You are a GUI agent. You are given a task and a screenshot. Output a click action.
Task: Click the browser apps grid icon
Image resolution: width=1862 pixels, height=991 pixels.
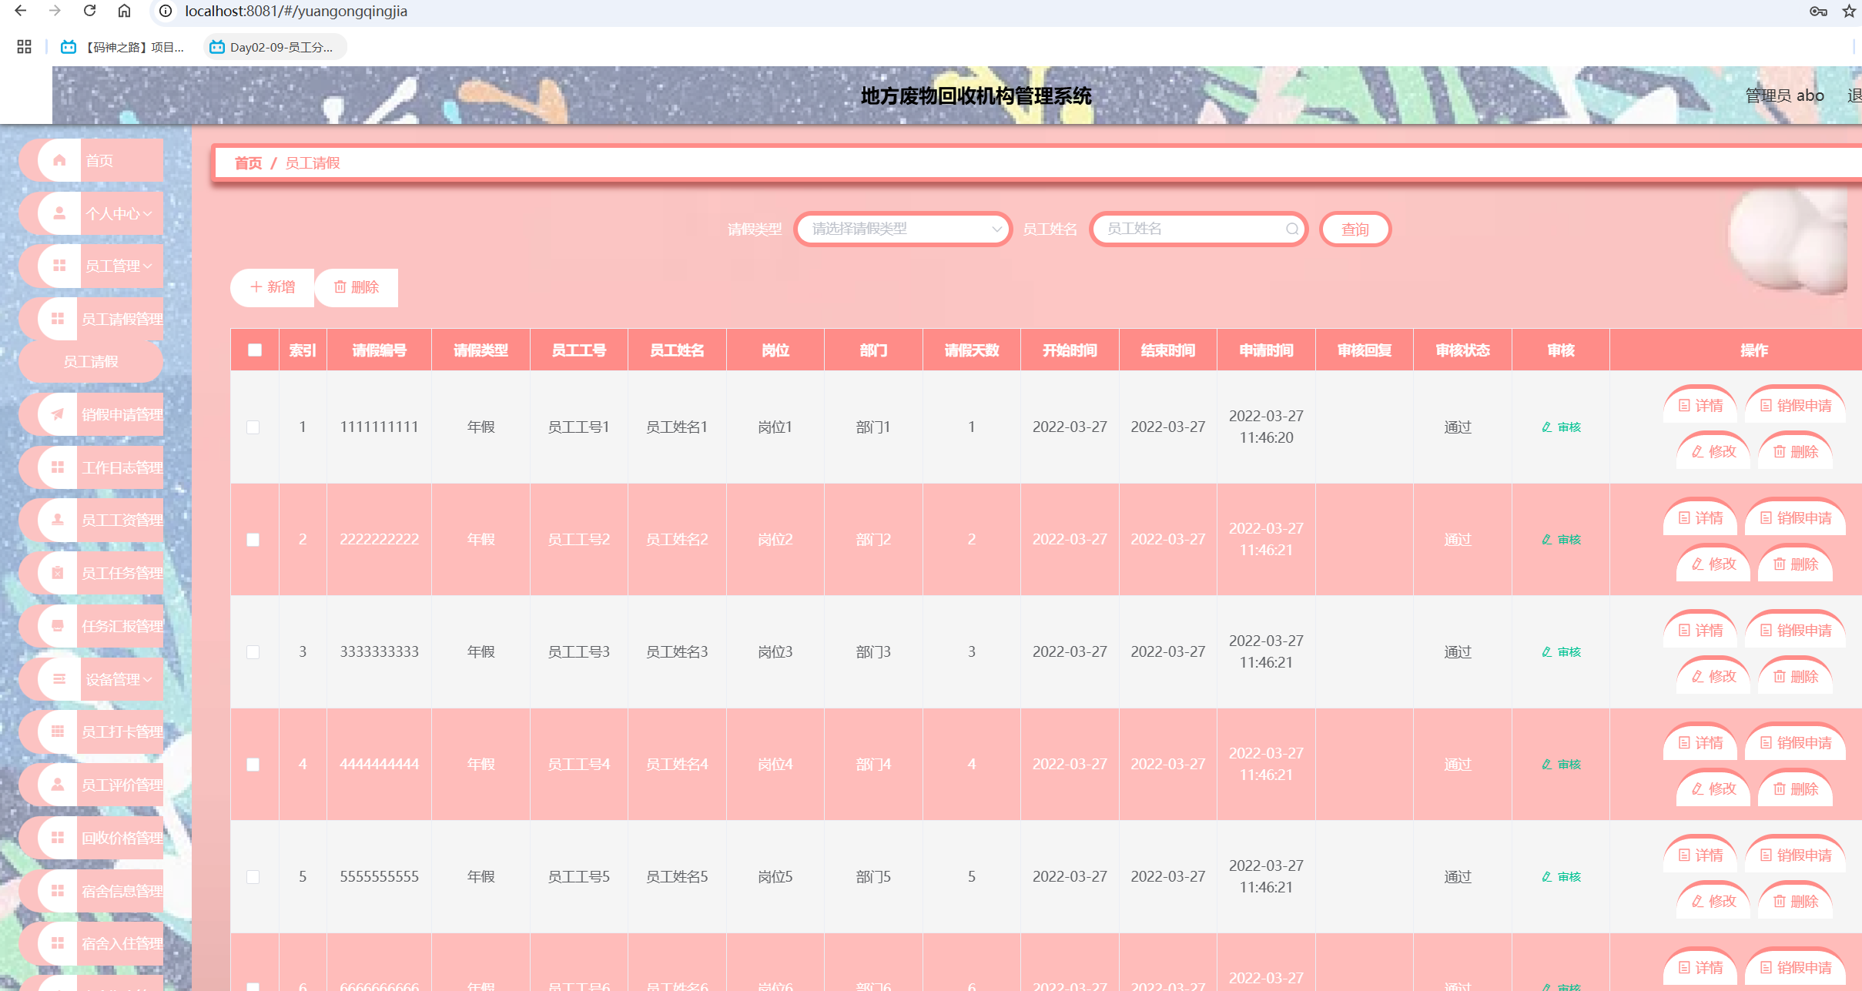[24, 47]
